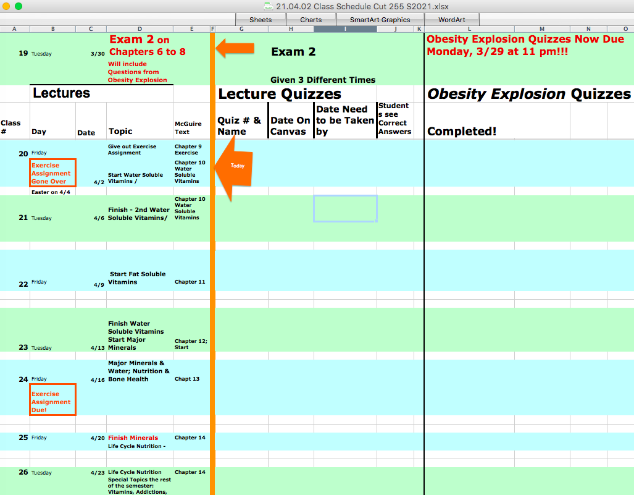The image size is (634, 495).
Task: Select the WordArt tab
Action: [451, 20]
